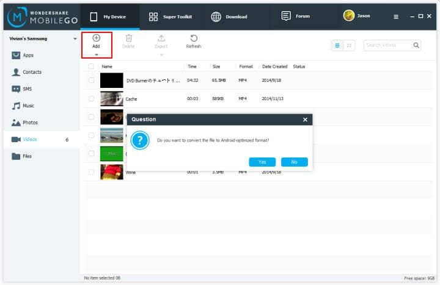Click the DVD Burner video thumbnail
The width and height of the screenshot is (440, 285).
112,80
